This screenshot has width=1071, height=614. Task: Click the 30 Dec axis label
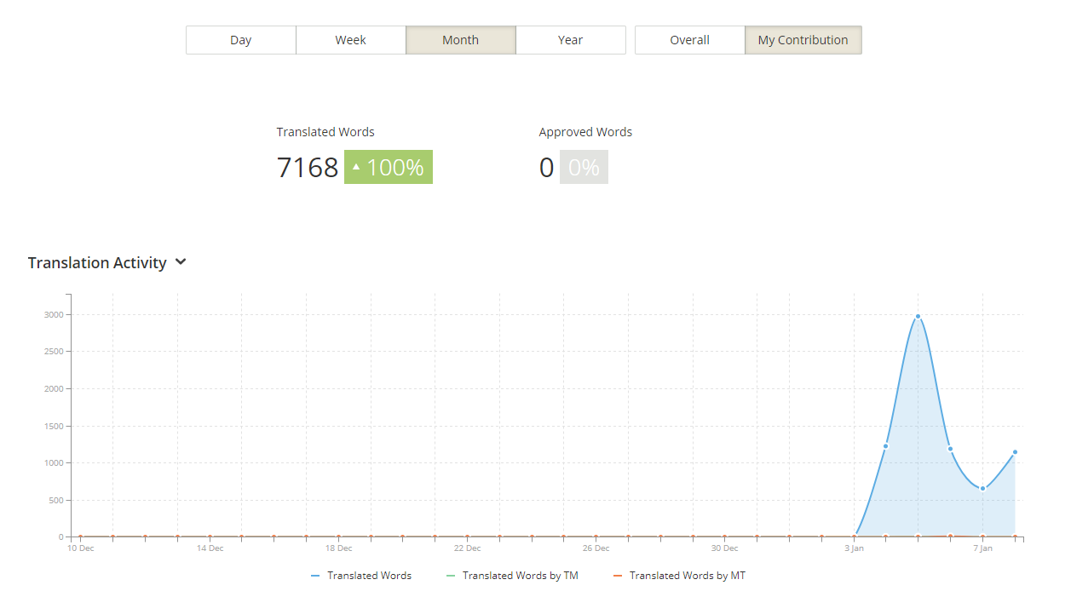(724, 548)
